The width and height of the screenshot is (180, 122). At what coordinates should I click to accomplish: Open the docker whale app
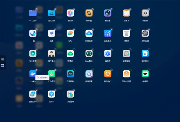click(33, 74)
